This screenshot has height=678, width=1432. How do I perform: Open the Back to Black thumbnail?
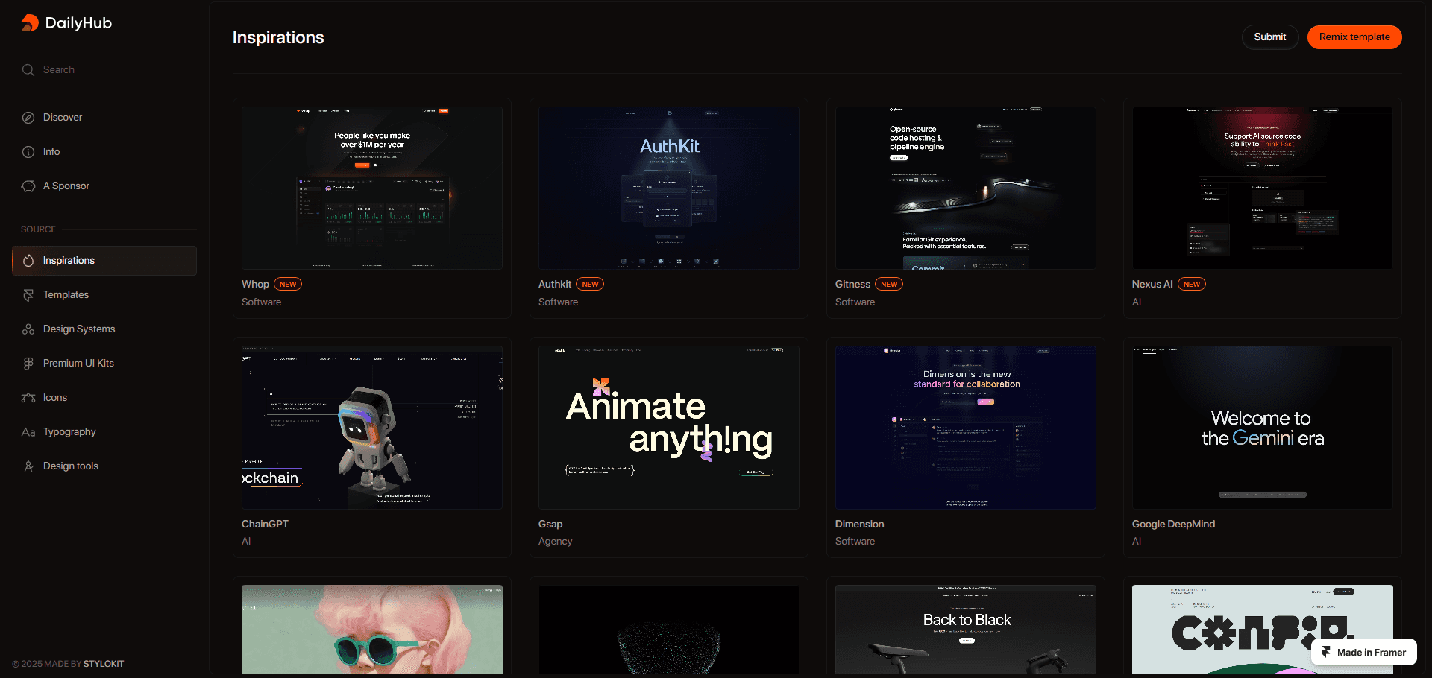click(x=966, y=630)
